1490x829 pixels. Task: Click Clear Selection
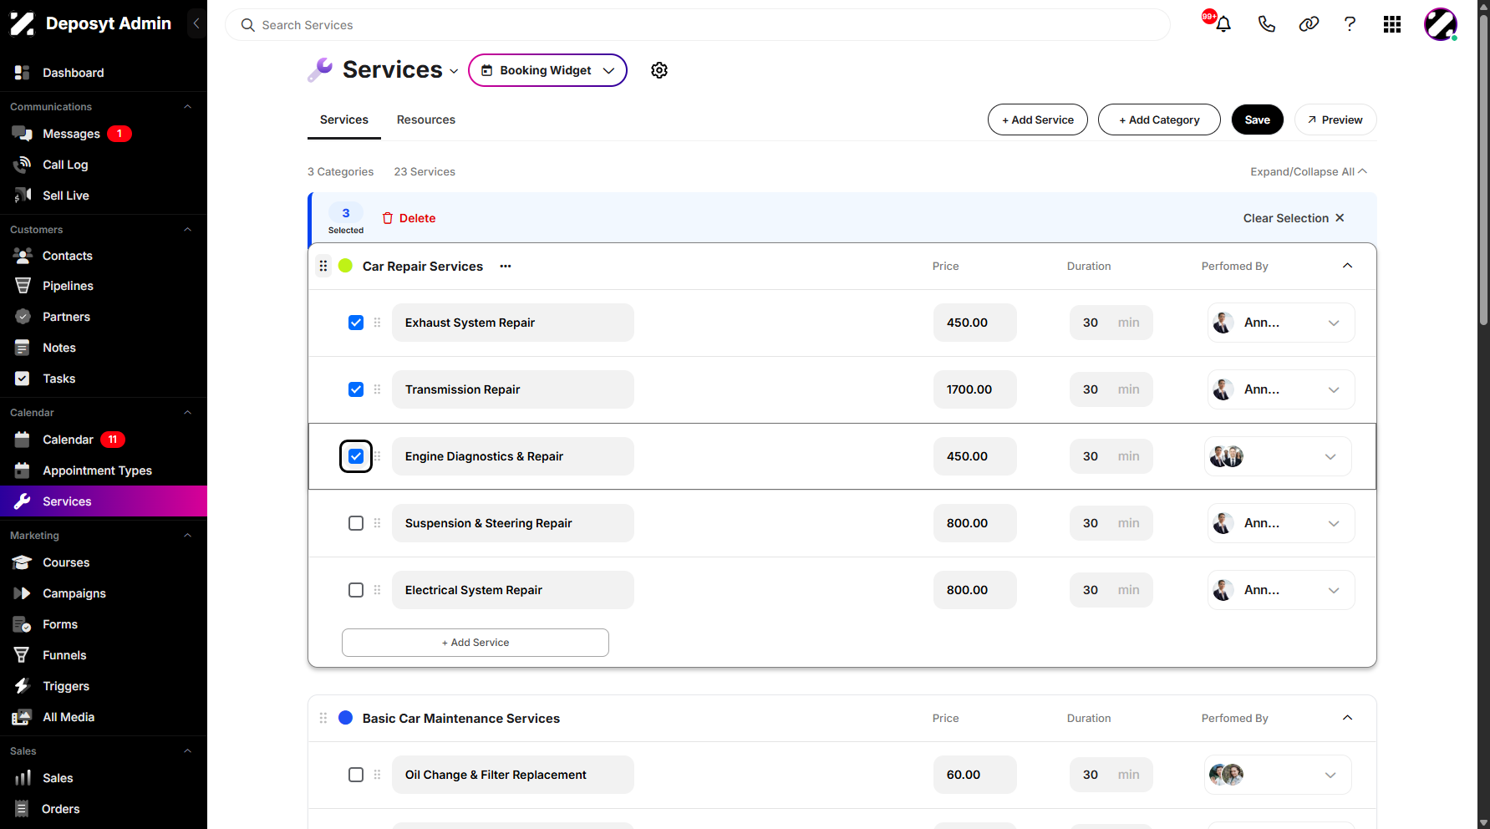click(x=1294, y=218)
